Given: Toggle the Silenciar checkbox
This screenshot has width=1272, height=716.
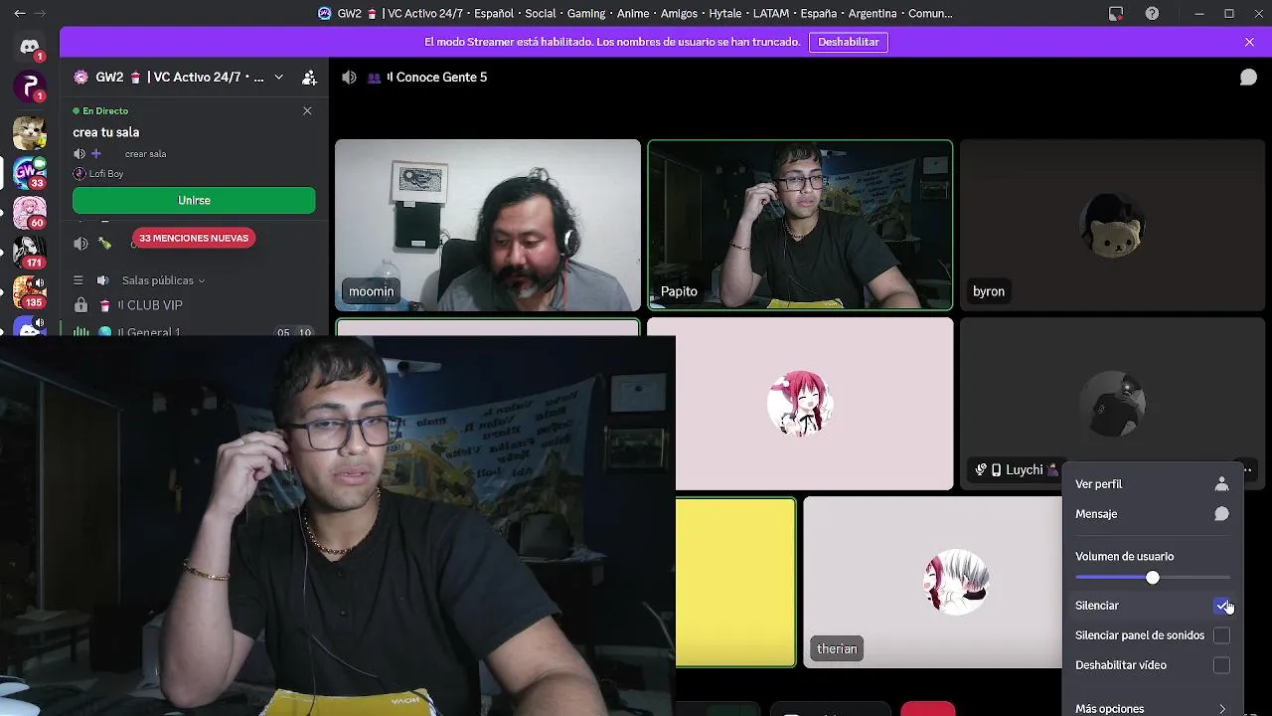Looking at the screenshot, I should 1221,606.
